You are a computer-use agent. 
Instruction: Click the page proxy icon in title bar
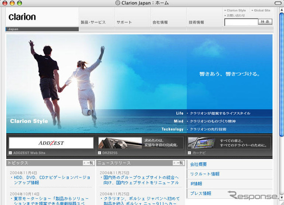pos(118,3)
